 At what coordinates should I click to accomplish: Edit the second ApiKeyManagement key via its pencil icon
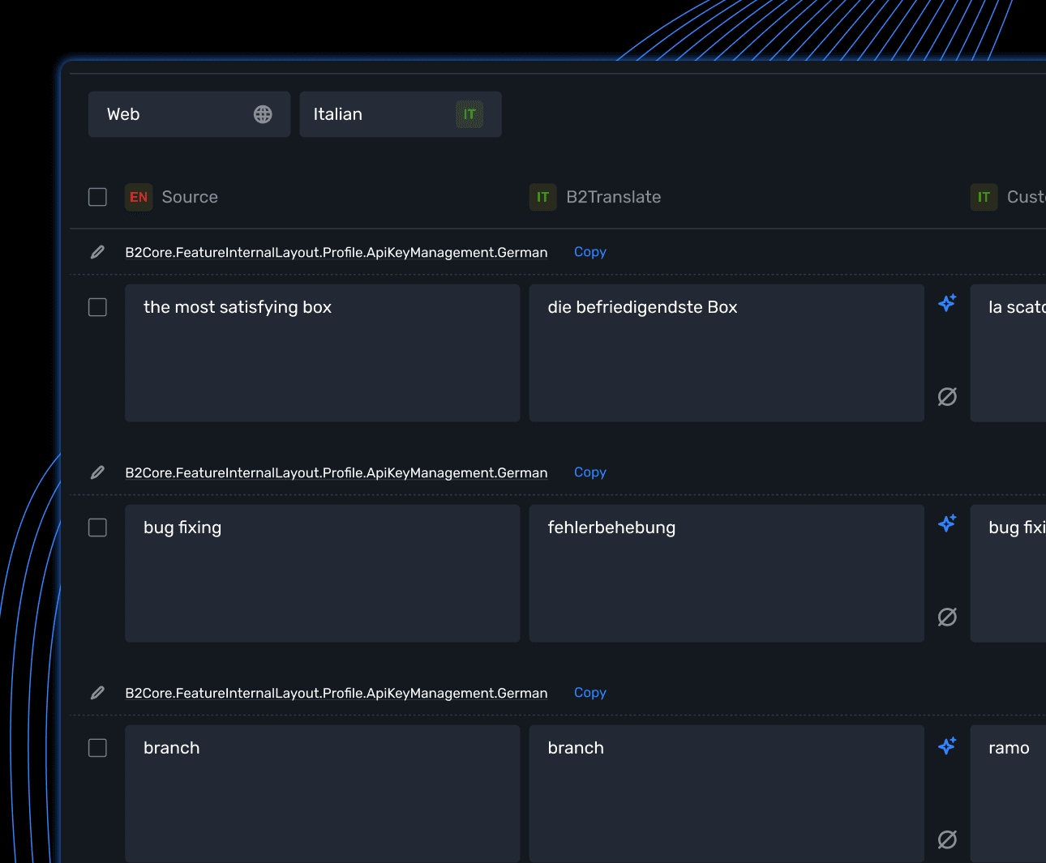coord(97,472)
